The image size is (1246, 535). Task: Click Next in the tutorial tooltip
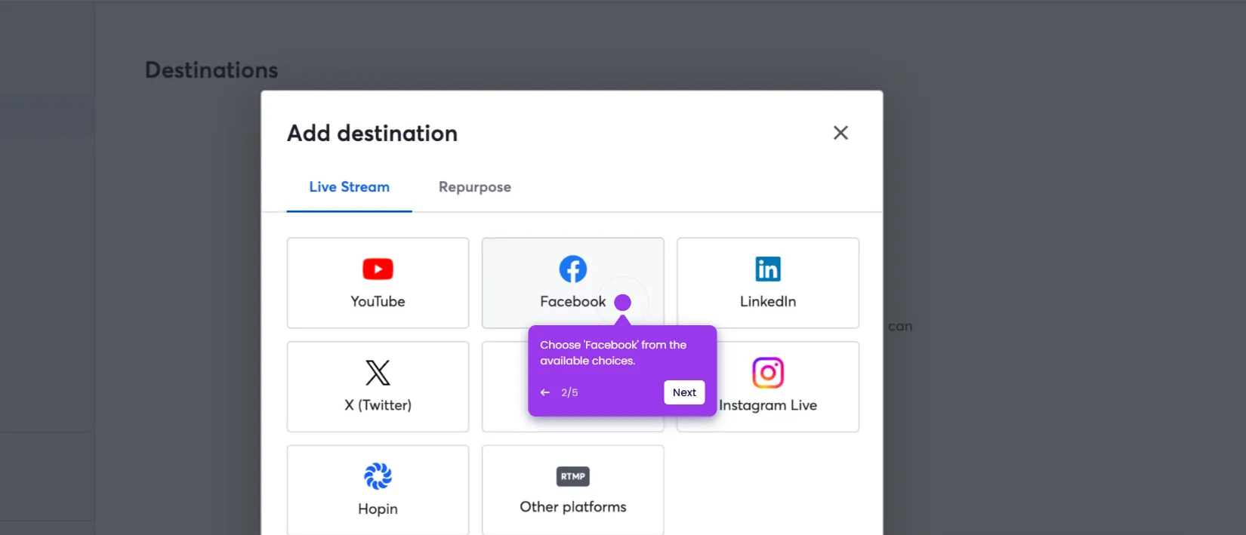pyautogui.click(x=684, y=392)
